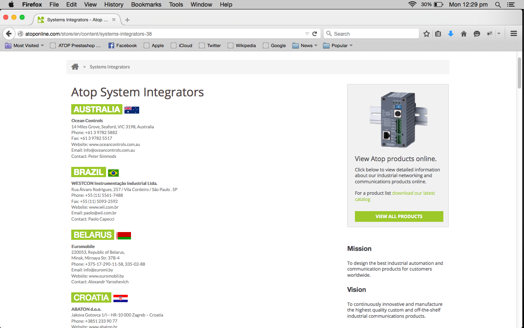
Task: Open the History menu
Action: tap(114, 5)
